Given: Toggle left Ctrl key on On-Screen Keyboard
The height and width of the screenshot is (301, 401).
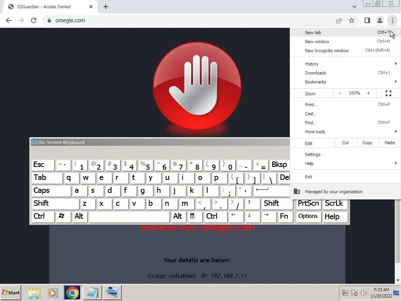Looking at the screenshot, I should (x=43, y=217).
